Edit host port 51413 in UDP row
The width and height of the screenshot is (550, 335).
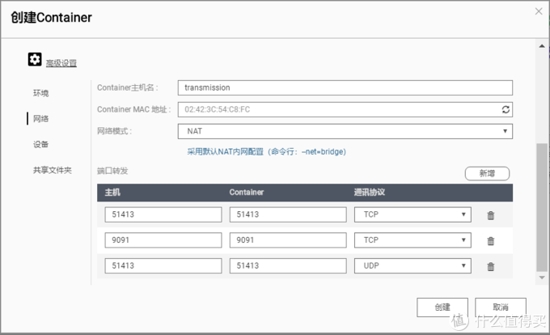pos(163,265)
